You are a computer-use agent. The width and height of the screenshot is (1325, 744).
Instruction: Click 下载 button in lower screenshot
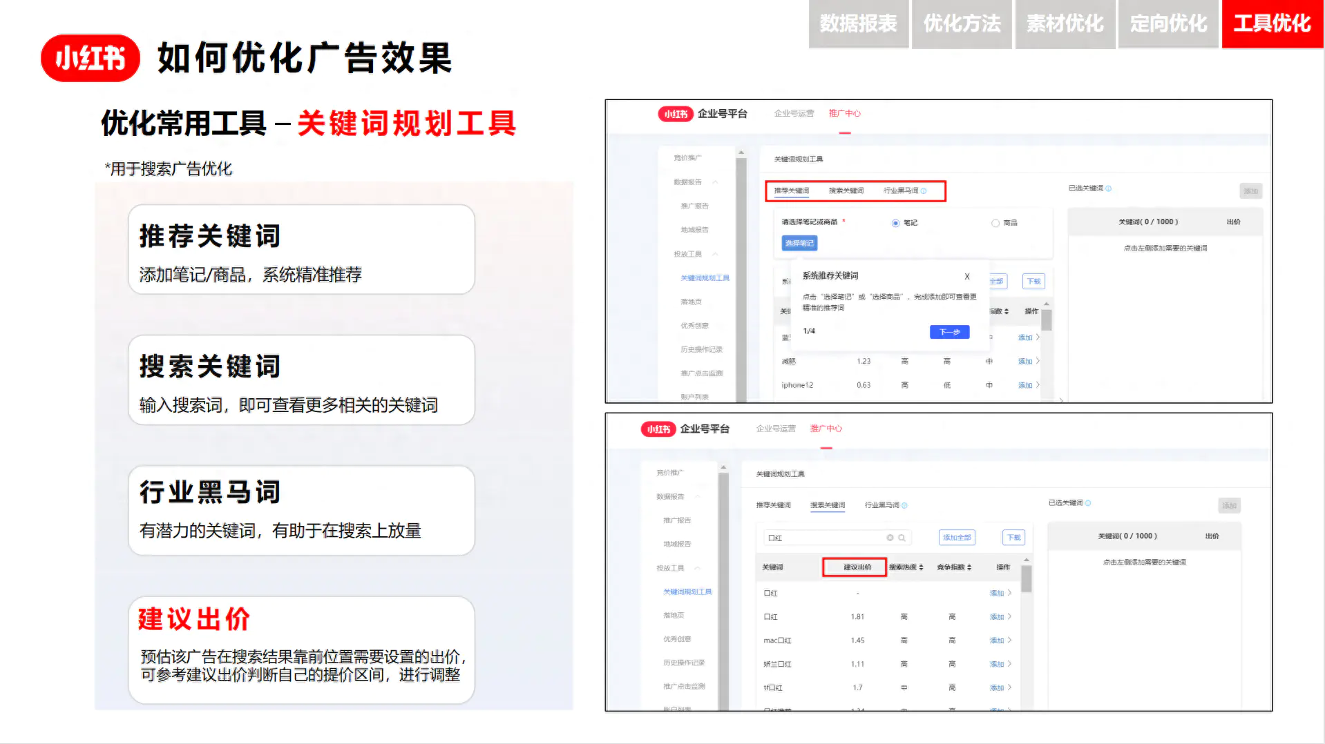1013,538
